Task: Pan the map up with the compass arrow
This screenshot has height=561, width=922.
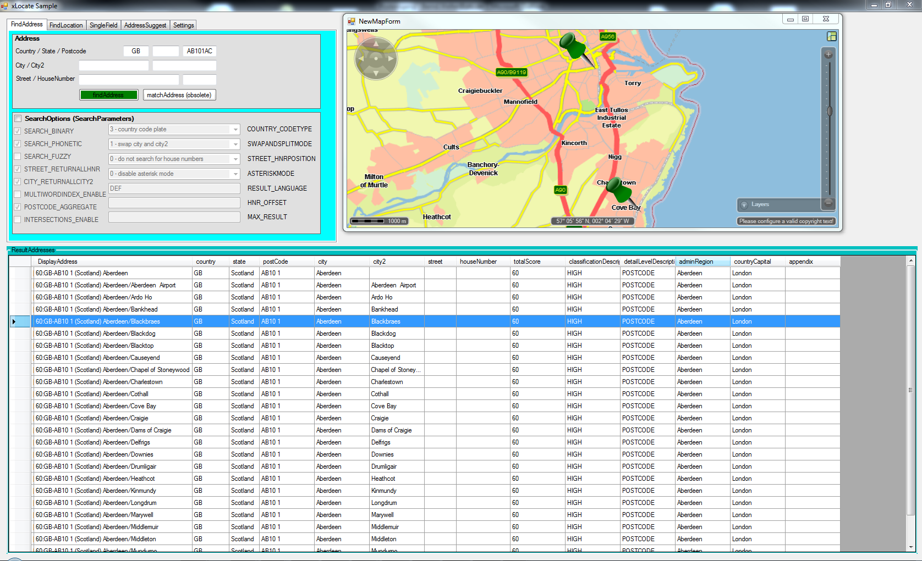Action: pos(376,43)
